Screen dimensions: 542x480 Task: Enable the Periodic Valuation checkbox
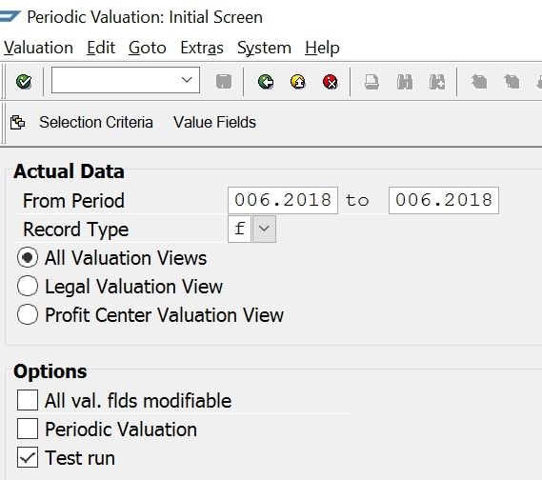click(28, 429)
